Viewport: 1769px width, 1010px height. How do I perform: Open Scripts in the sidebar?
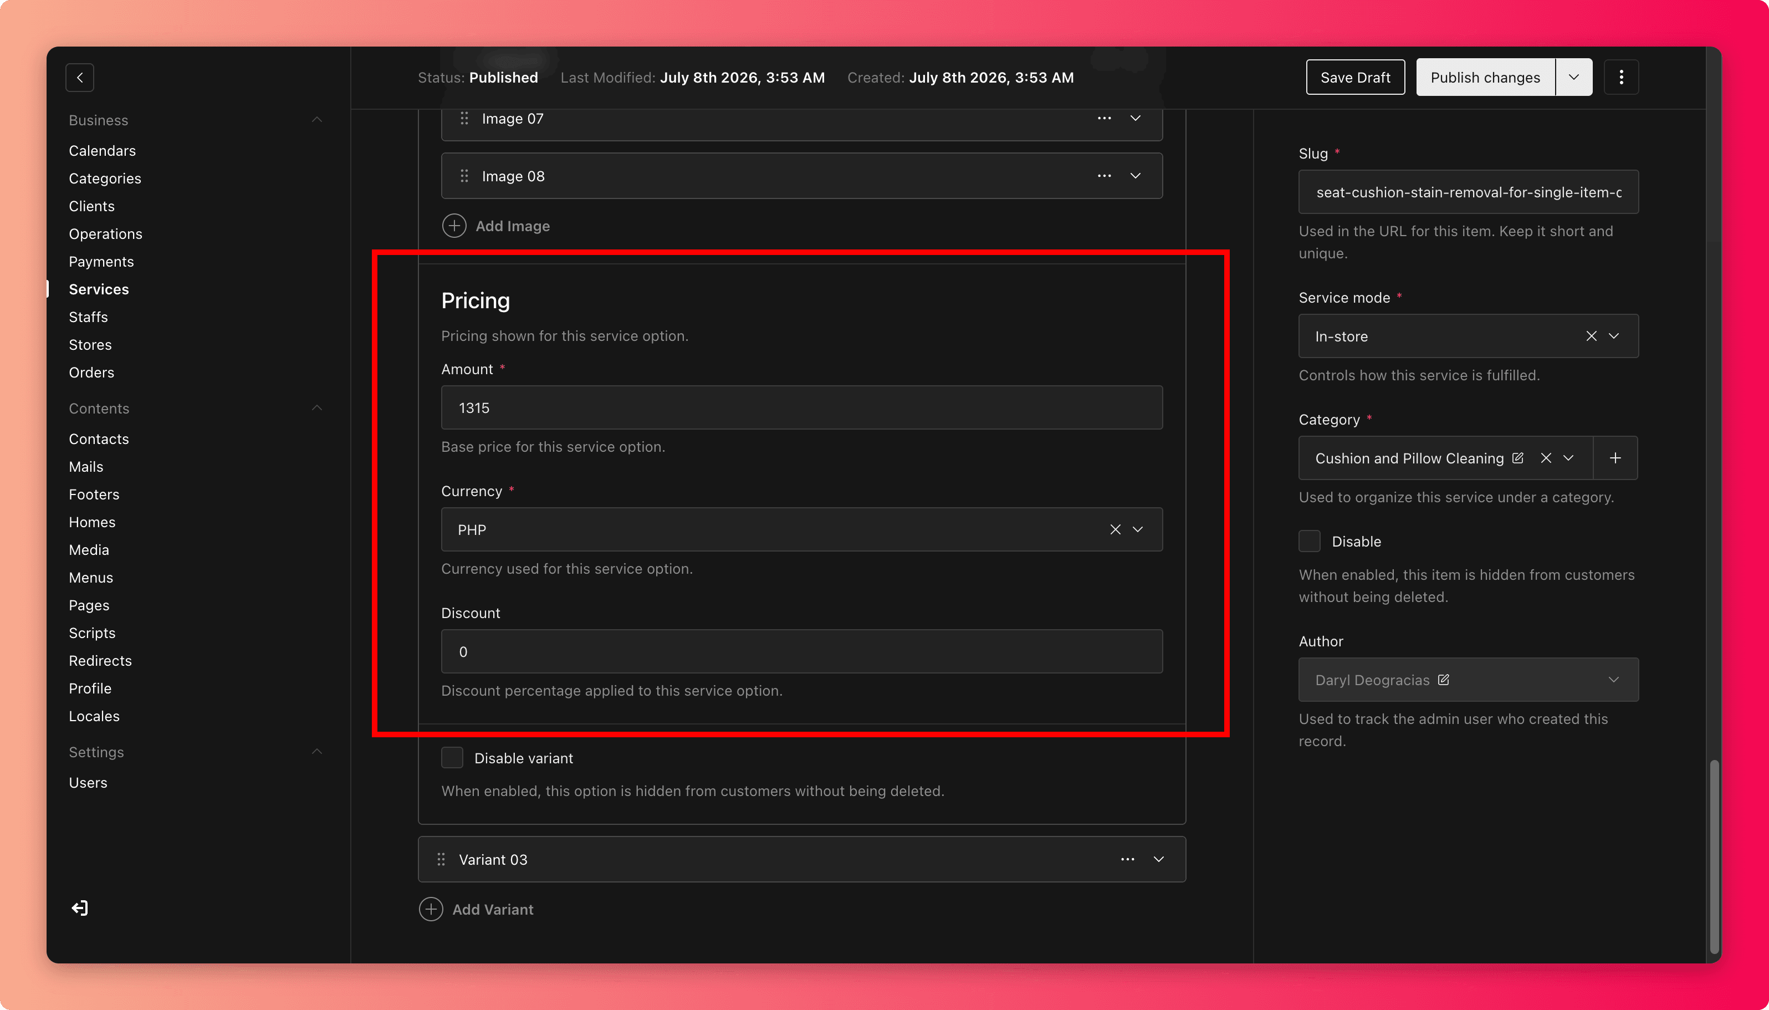click(x=91, y=634)
